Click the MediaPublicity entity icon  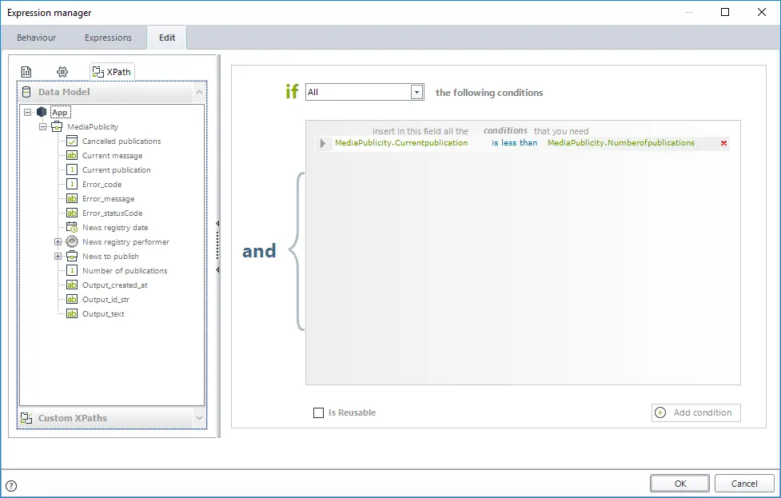(x=58, y=126)
